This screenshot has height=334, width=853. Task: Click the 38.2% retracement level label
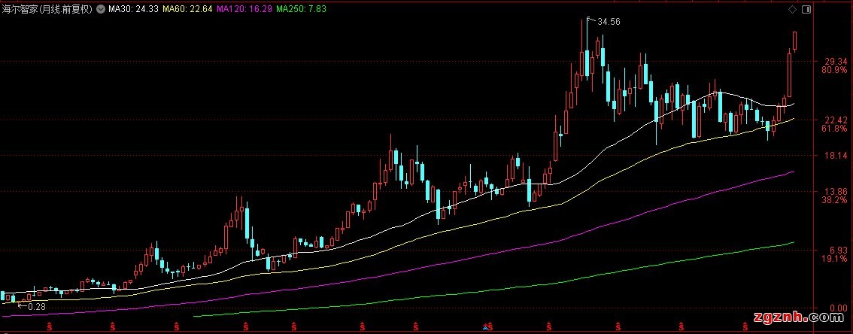click(x=836, y=201)
